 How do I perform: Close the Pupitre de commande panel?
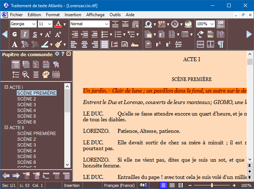pos(69,54)
